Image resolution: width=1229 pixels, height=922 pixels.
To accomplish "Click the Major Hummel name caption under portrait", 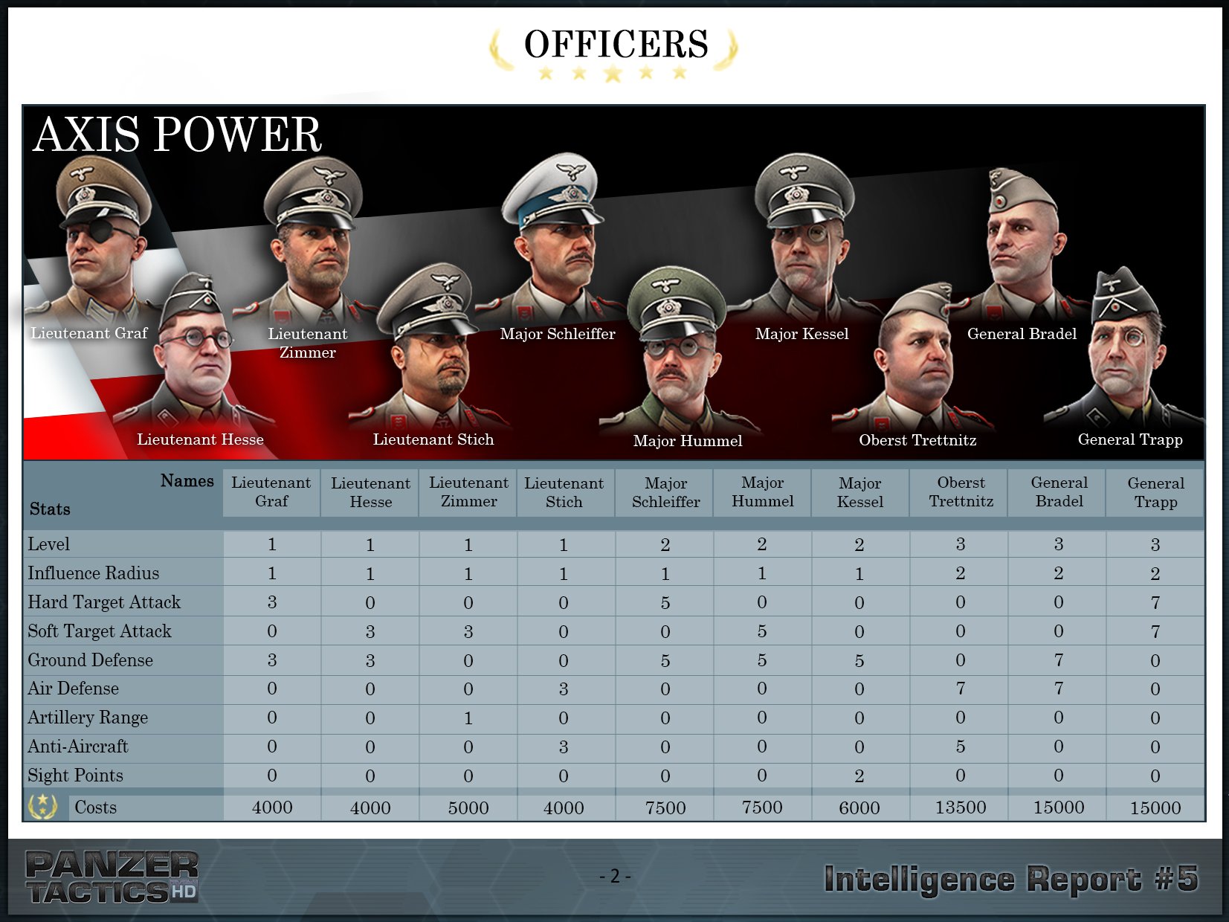I will 688,441.
